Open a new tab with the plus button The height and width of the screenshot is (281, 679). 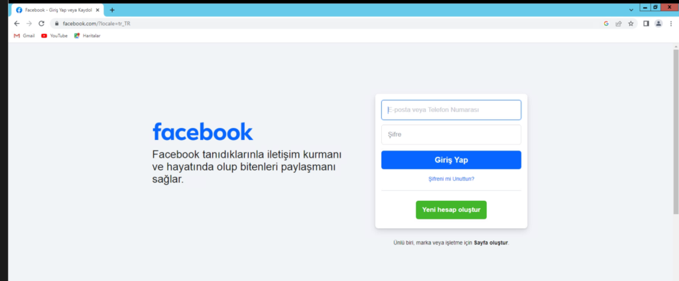tap(112, 10)
